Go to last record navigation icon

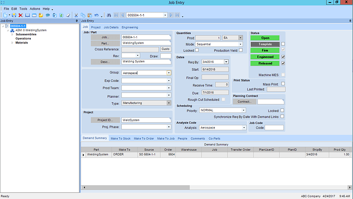click(178, 15)
